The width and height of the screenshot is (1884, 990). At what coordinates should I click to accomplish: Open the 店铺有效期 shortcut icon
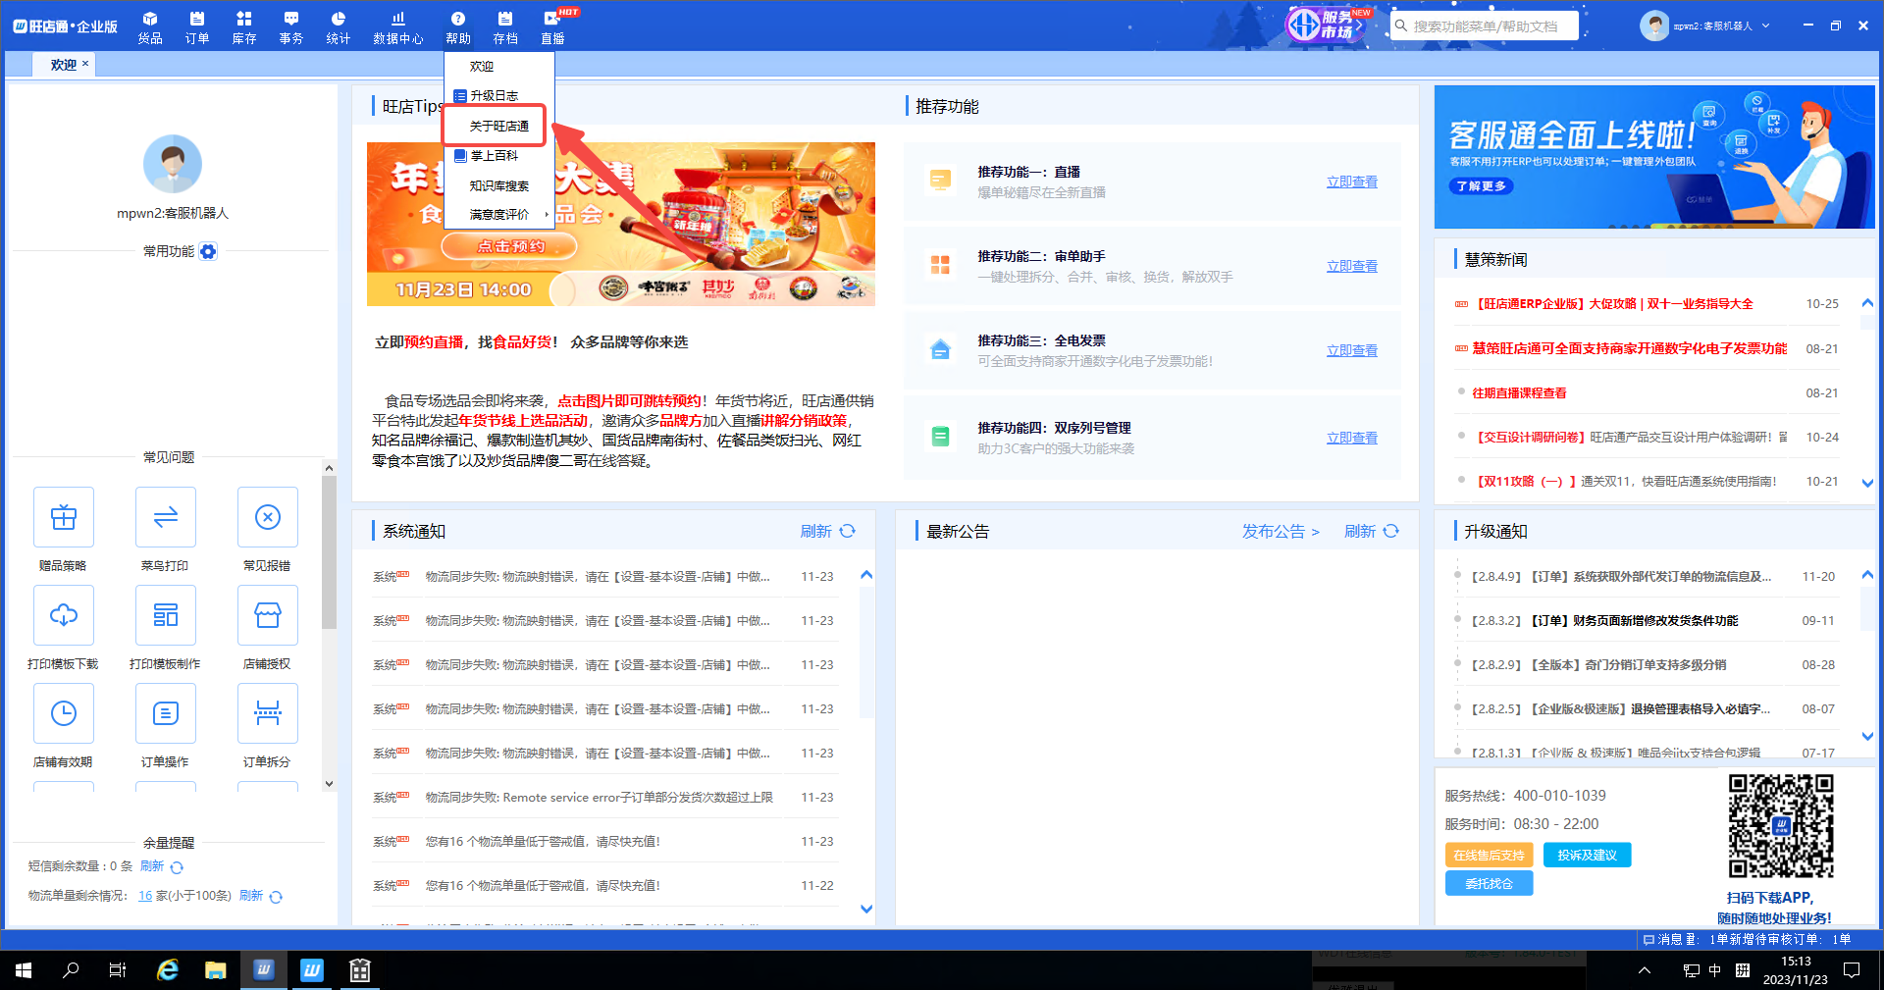(x=64, y=713)
